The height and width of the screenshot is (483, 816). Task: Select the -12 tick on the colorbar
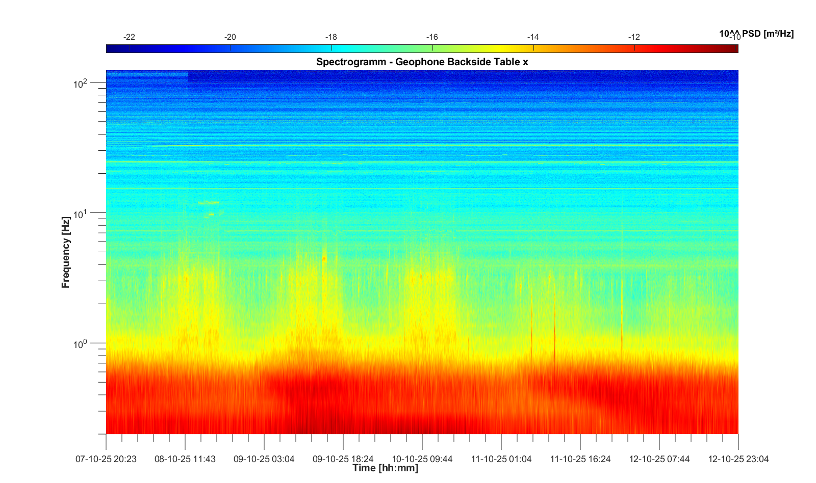click(634, 37)
